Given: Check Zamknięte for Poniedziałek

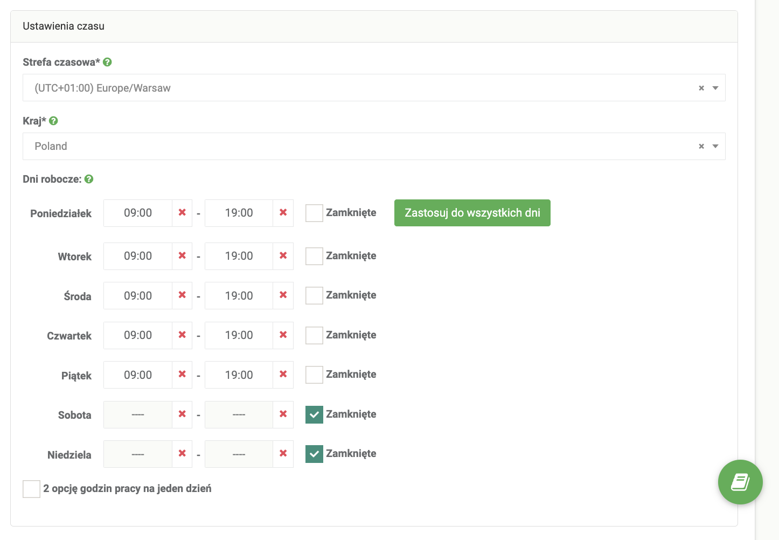Looking at the screenshot, I should [314, 213].
